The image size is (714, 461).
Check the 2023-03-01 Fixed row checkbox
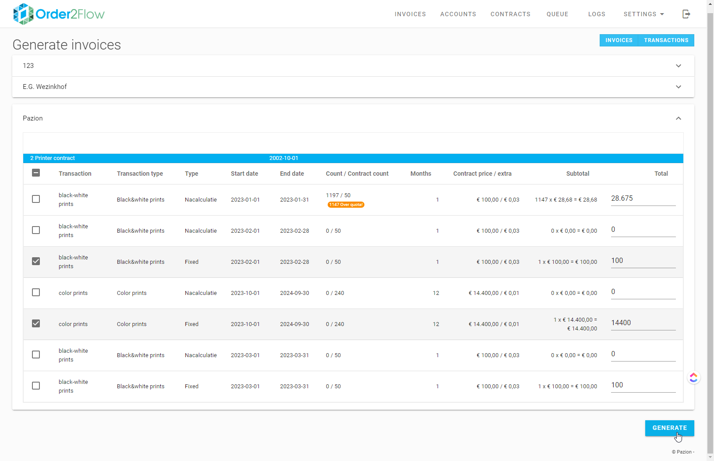[x=36, y=386]
